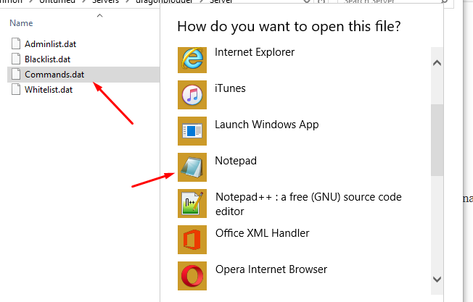
Task: Click the Launch Windows App label
Action: coord(267,125)
